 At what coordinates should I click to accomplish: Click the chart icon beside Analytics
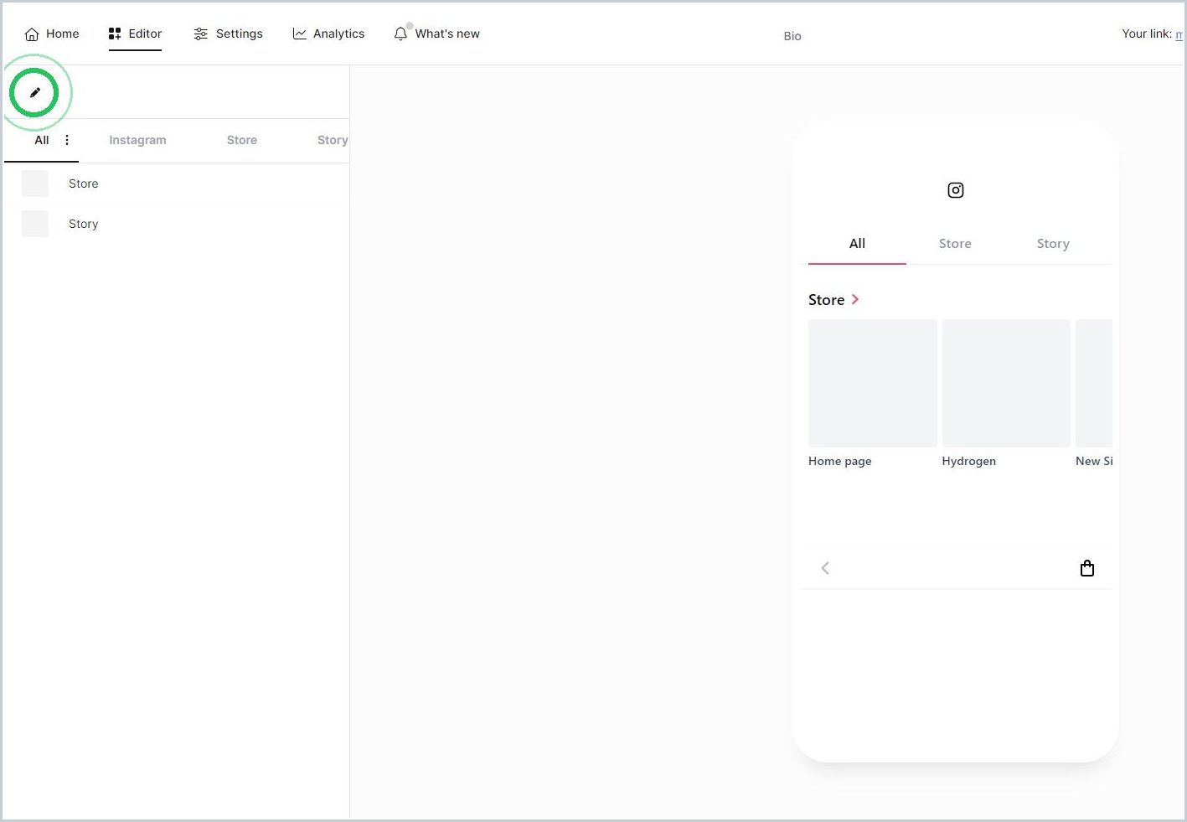299,34
